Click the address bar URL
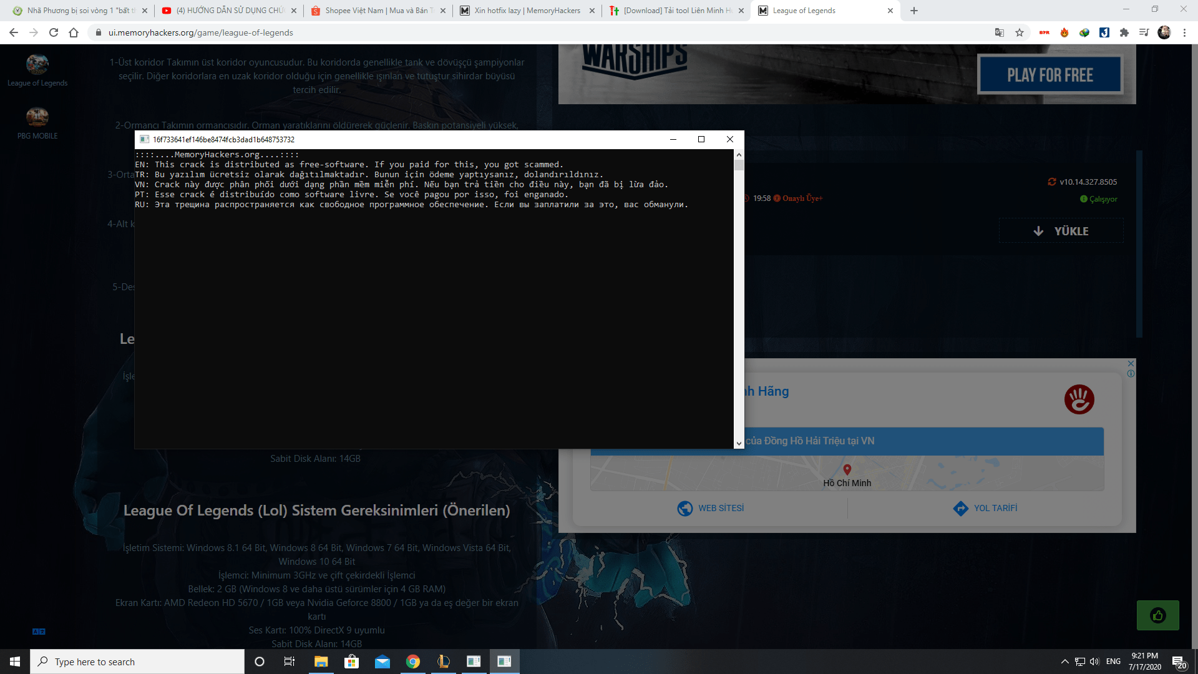 [x=200, y=32]
